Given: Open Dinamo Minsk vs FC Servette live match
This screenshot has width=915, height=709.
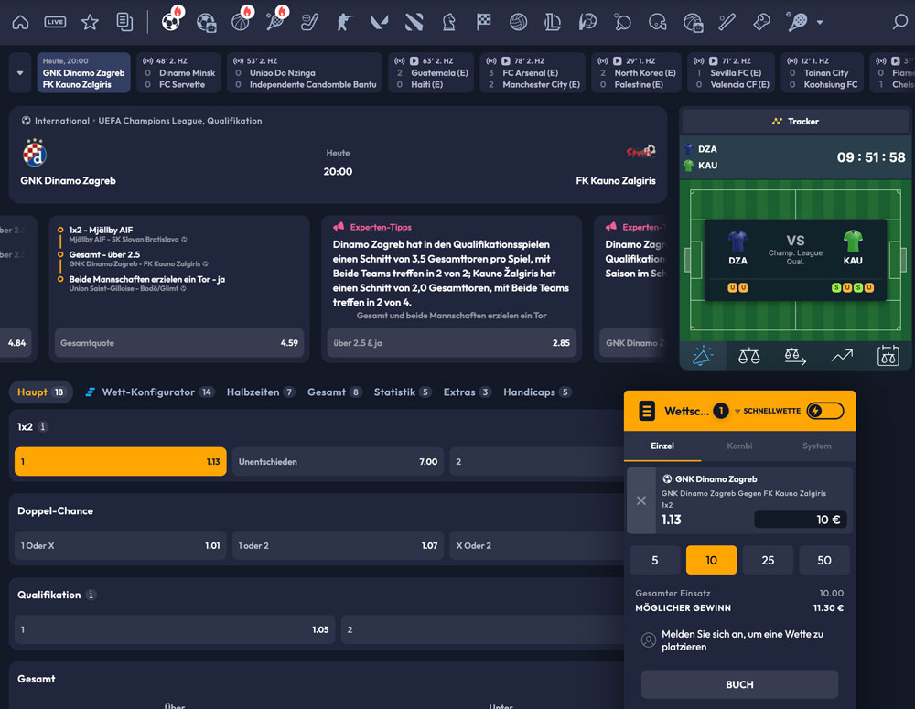Looking at the screenshot, I should click(x=178, y=73).
